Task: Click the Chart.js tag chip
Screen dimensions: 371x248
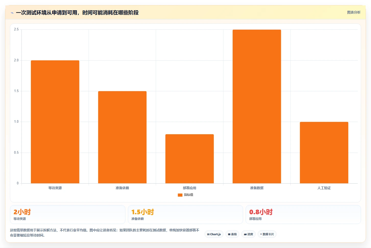Action: click(214, 234)
